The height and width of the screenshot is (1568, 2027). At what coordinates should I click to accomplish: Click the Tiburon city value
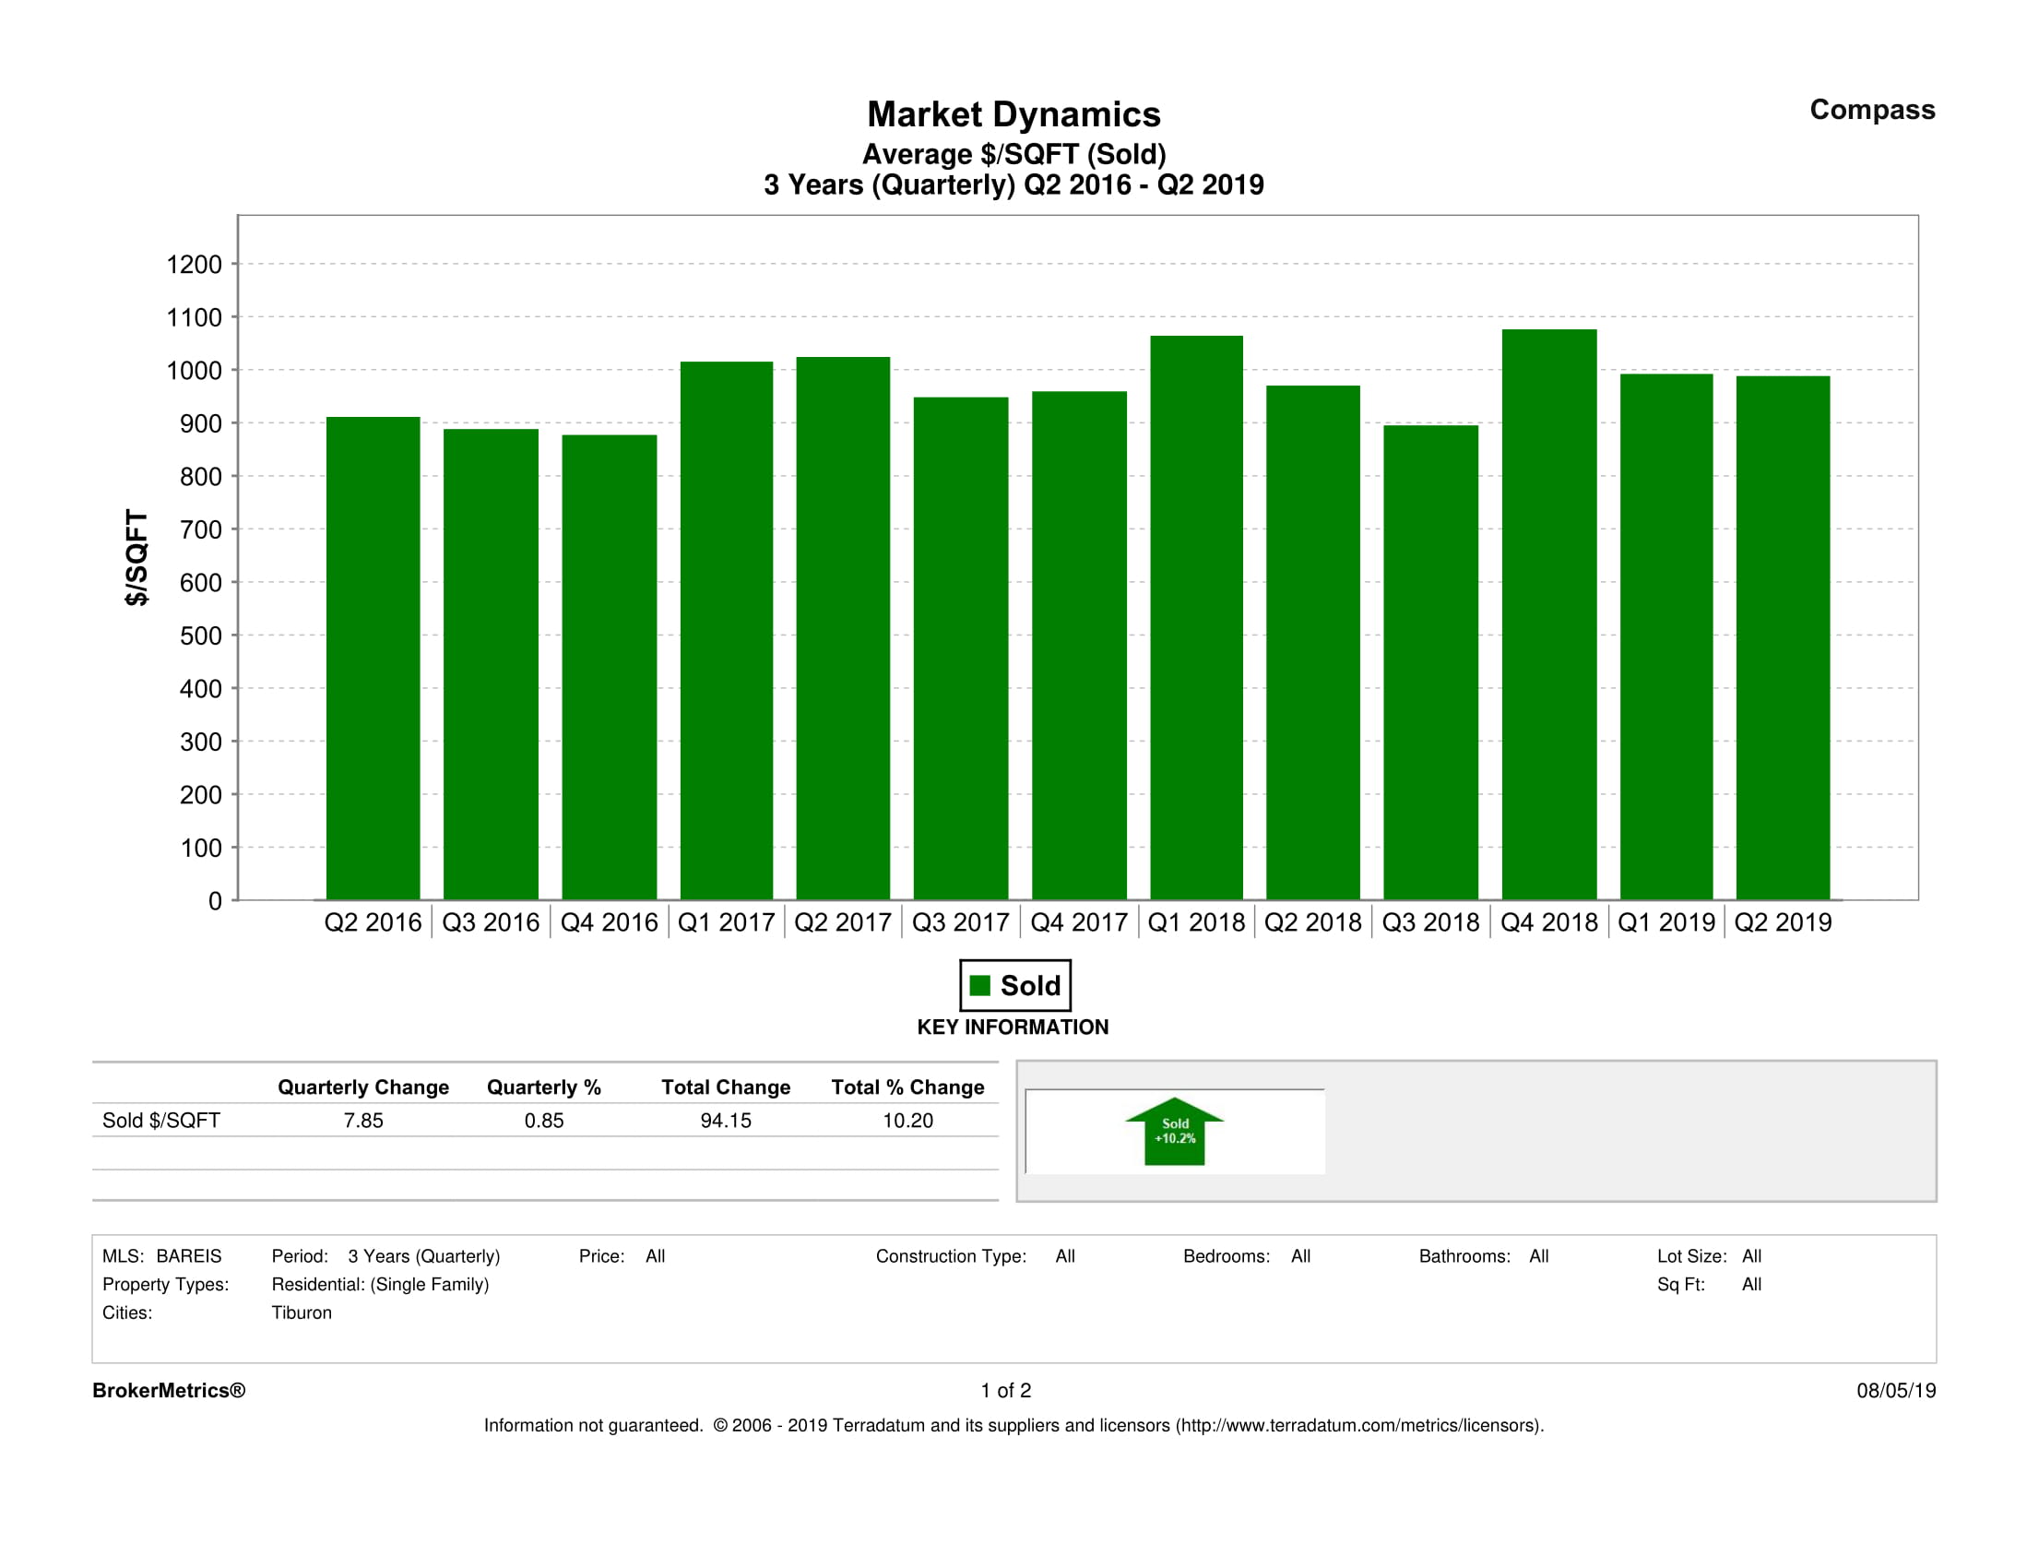[302, 1313]
